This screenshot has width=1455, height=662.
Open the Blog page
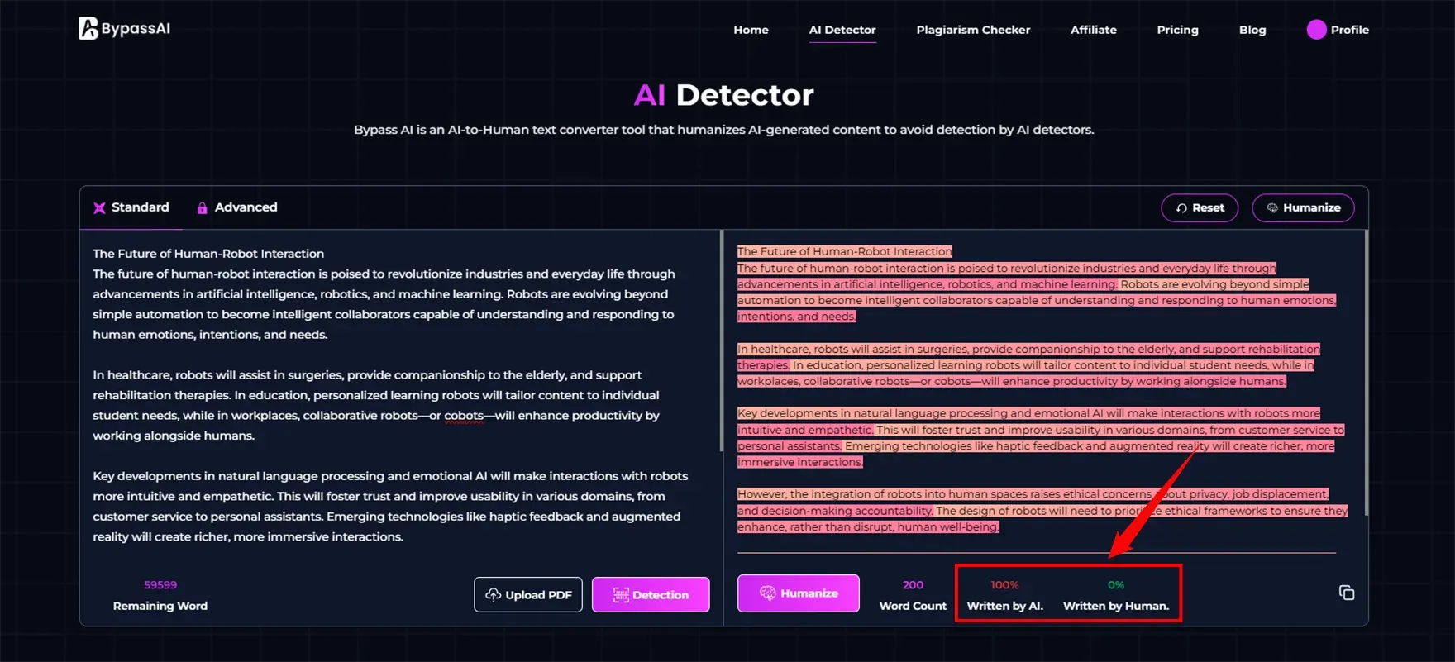tap(1252, 30)
